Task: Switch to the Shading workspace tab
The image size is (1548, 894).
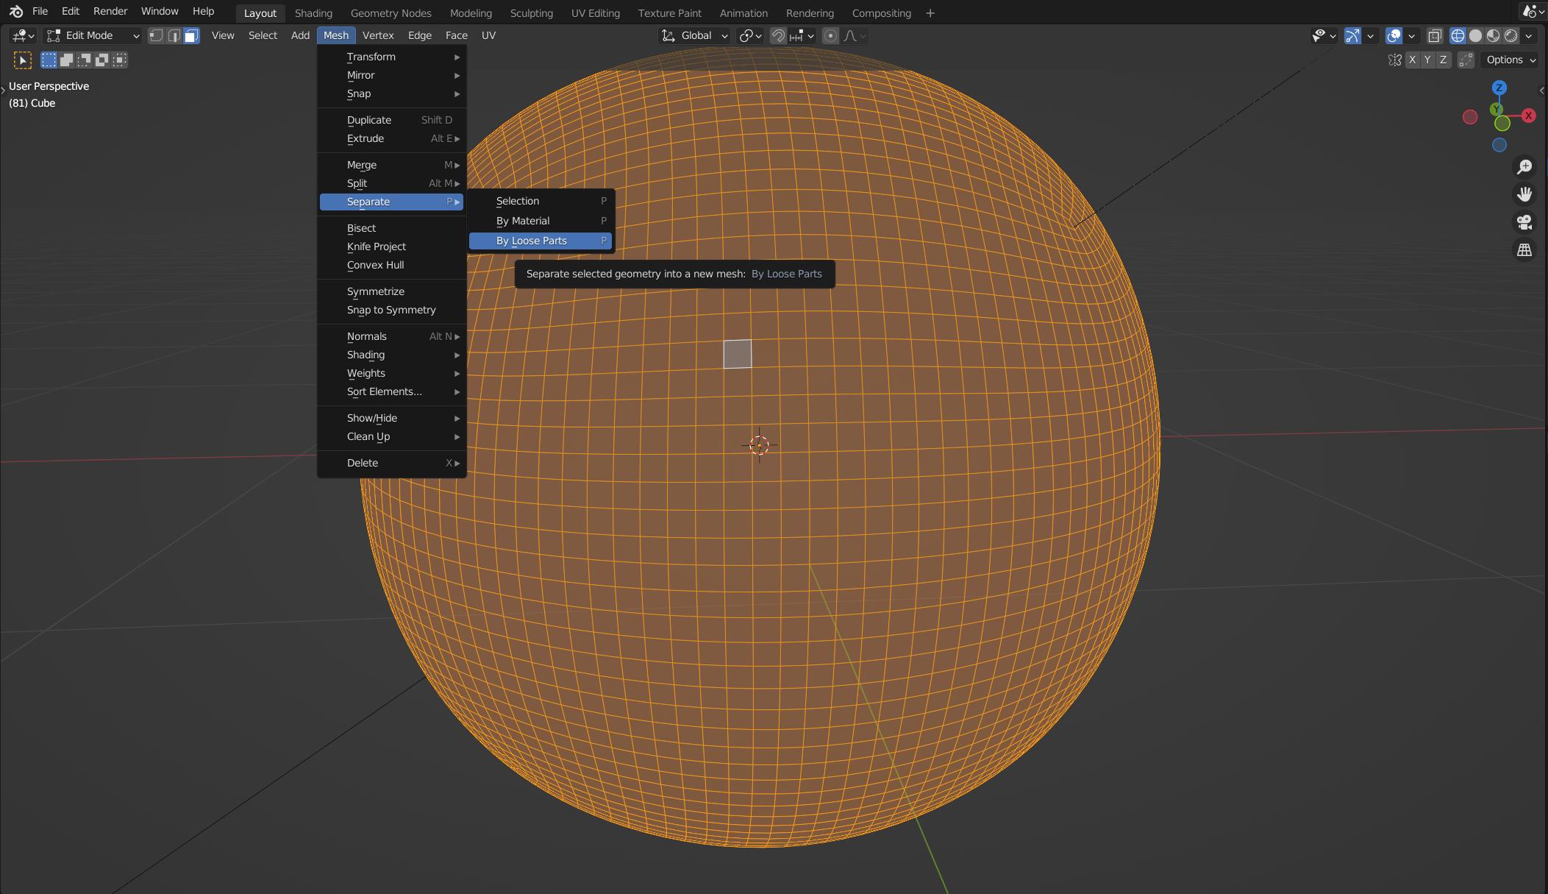Action: point(313,13)
